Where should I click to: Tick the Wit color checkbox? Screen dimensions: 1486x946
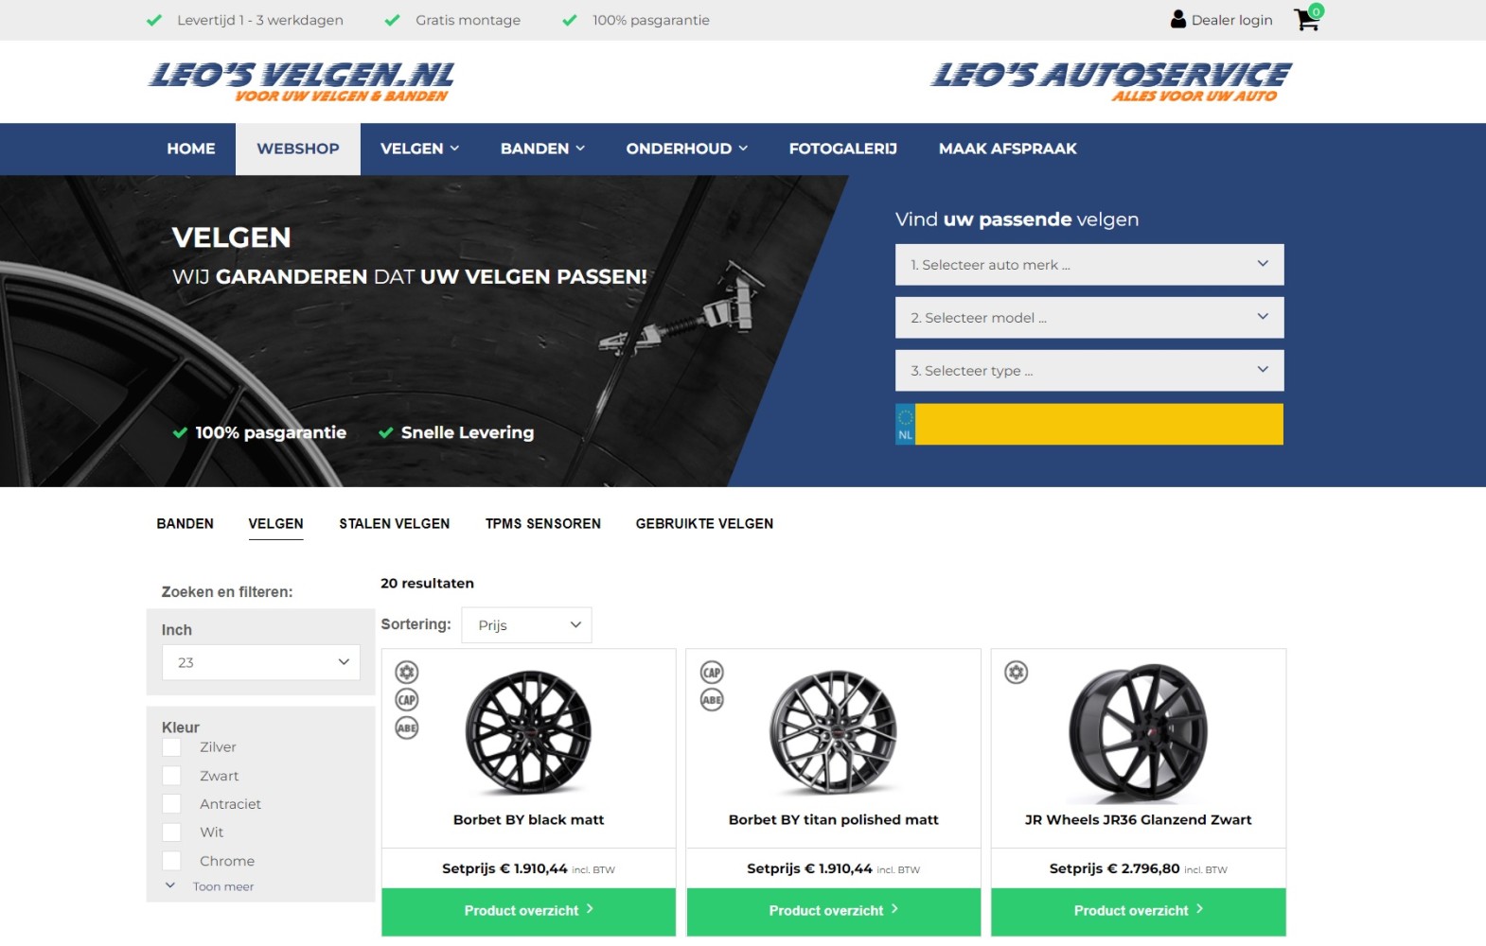171,832
